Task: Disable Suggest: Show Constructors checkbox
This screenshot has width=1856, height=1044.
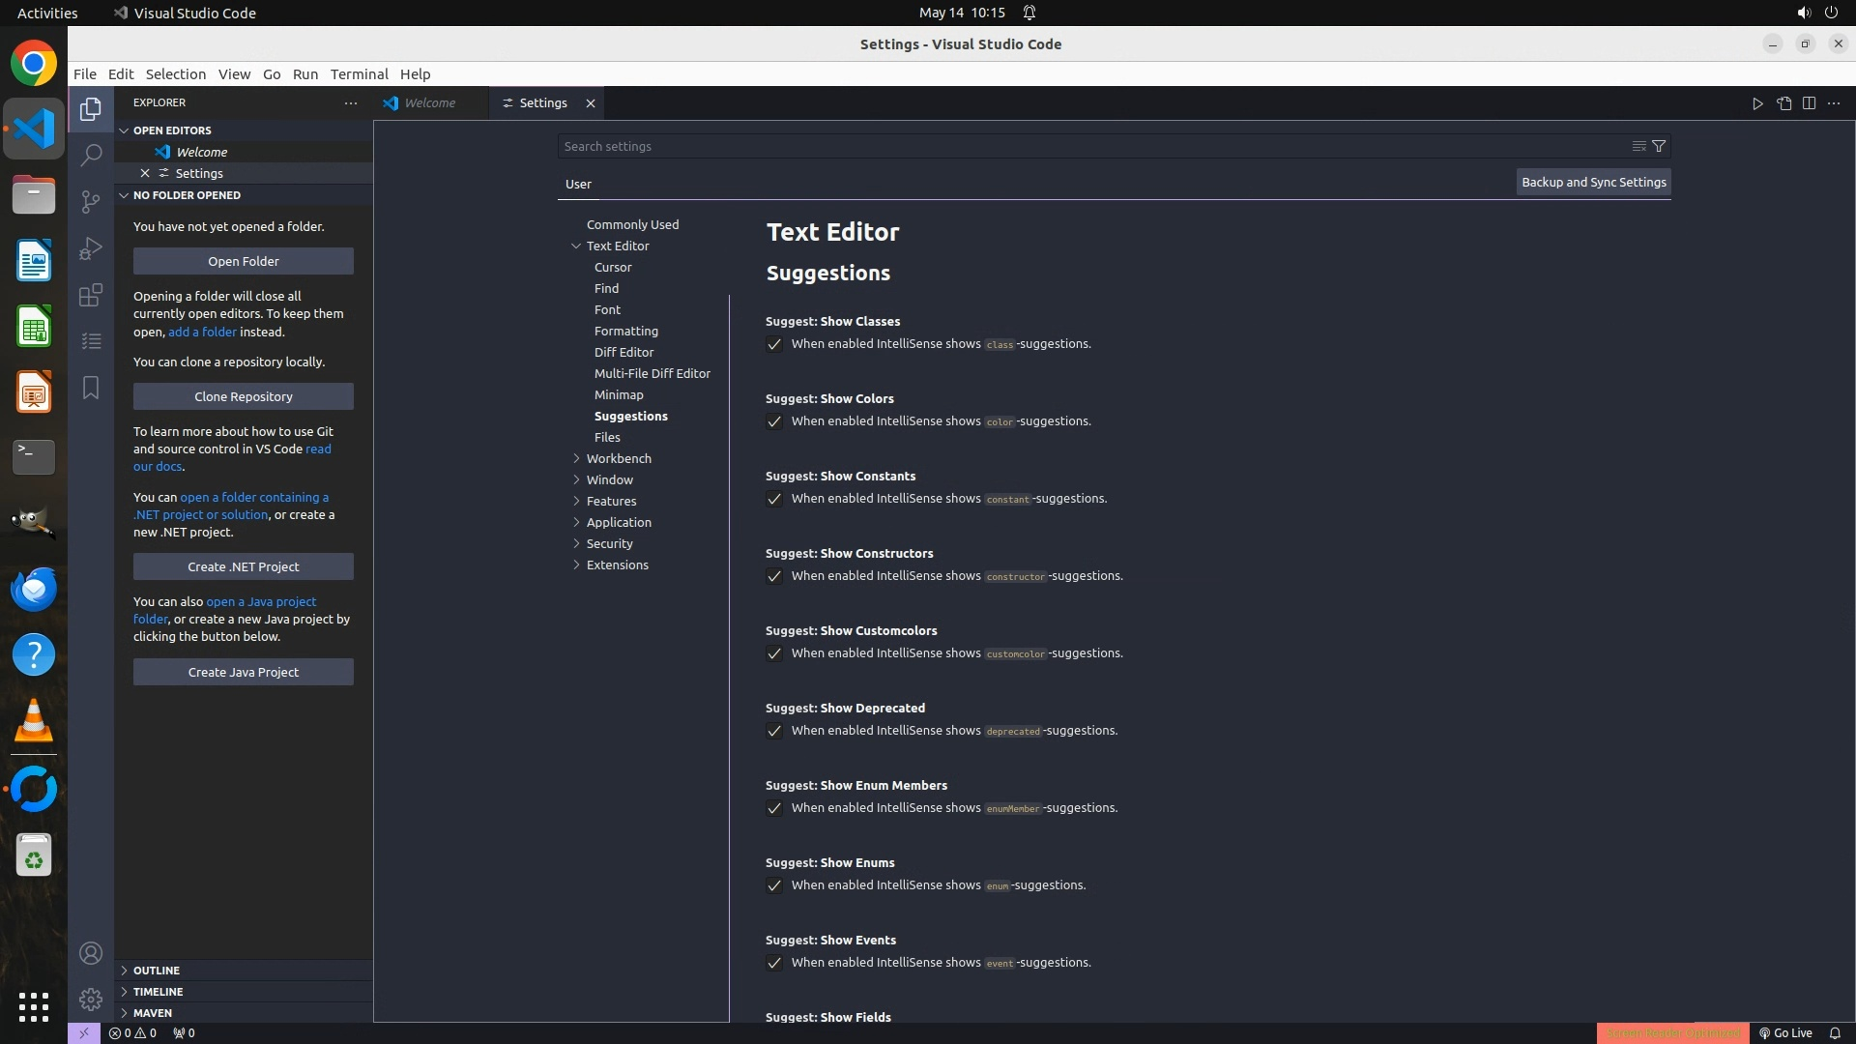Action: [x=774, y=576]
